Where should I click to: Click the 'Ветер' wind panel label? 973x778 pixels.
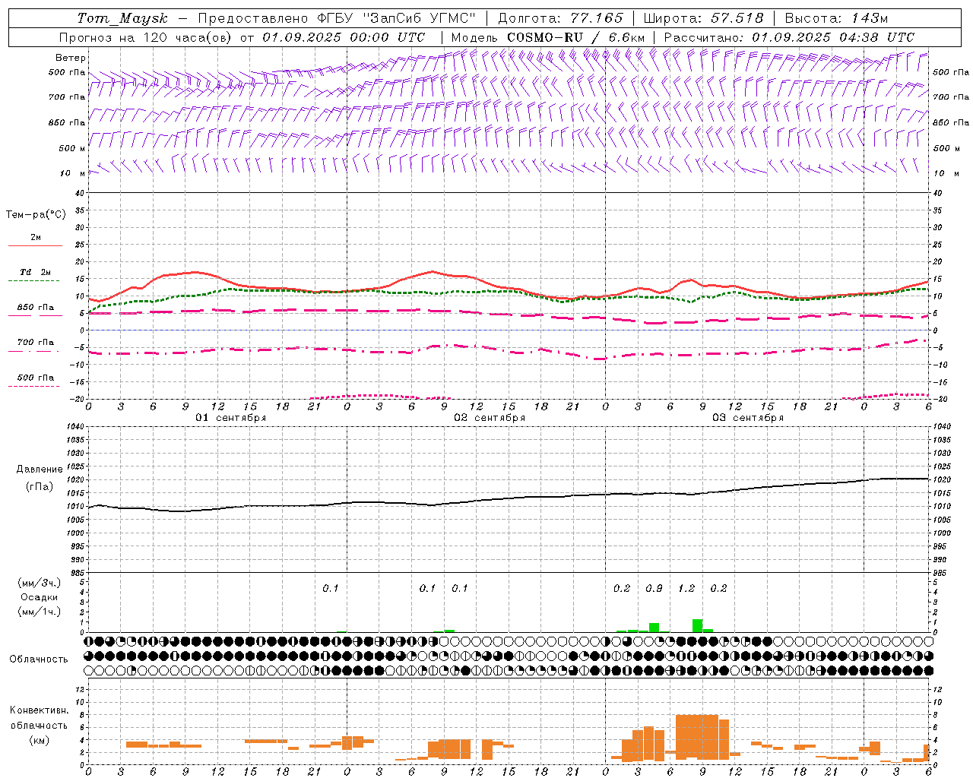[71, 58]
